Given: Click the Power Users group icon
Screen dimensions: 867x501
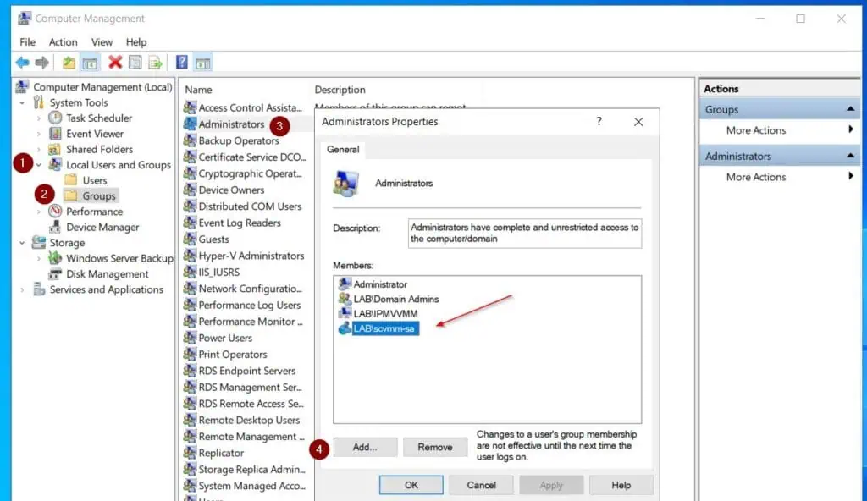Looking at the screenshot, I should pos(190,338).
